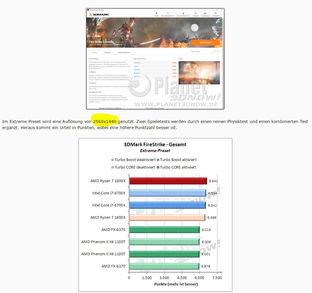Click the axis tick 4.500

[x=182, y=278]
